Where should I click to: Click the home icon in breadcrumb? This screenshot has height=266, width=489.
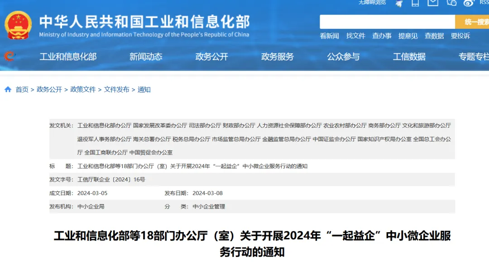click(8, 89)
